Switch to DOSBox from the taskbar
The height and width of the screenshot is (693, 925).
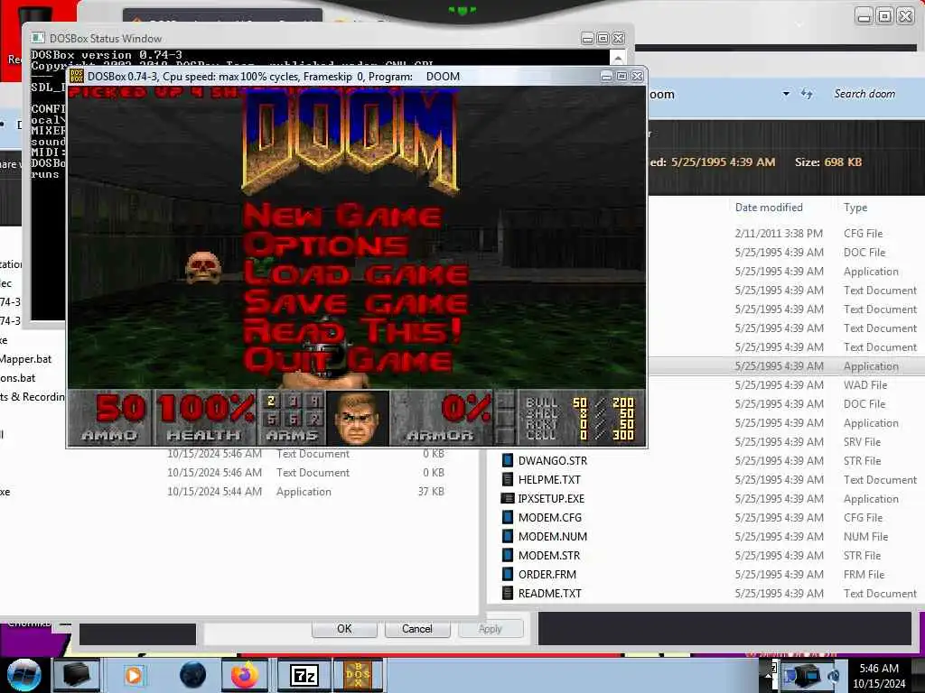(x=358, y=675)
